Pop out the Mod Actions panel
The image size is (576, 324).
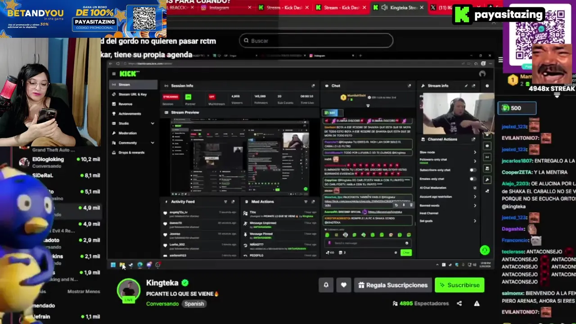[313, 202]
